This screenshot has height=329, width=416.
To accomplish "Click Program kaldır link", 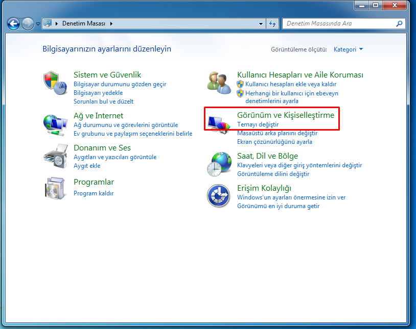I will pyautogui.click(x=94, y=193).
